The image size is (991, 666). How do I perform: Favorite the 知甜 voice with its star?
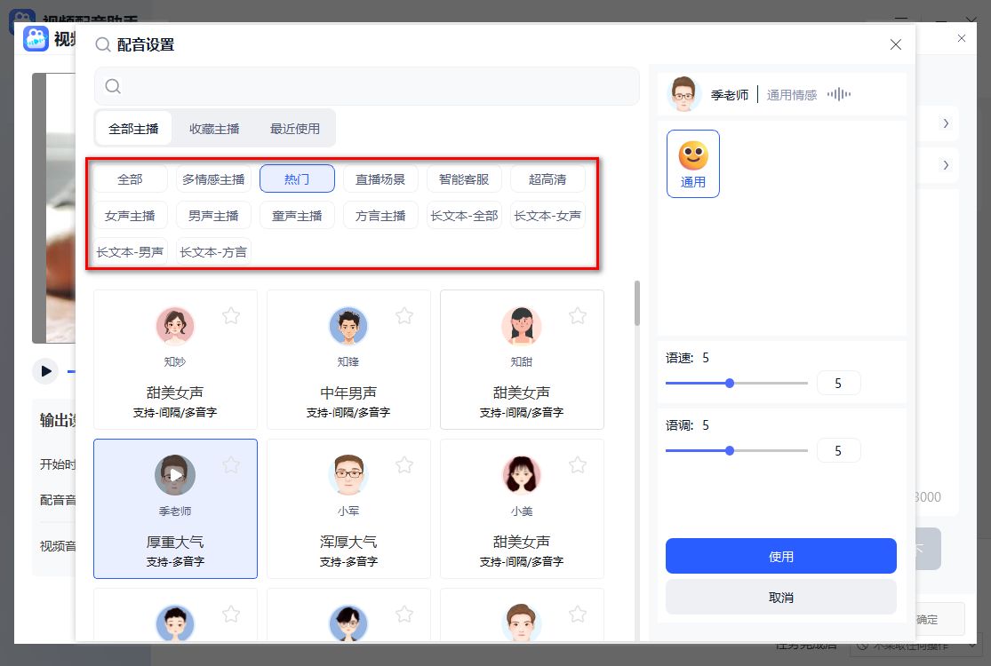577,315
